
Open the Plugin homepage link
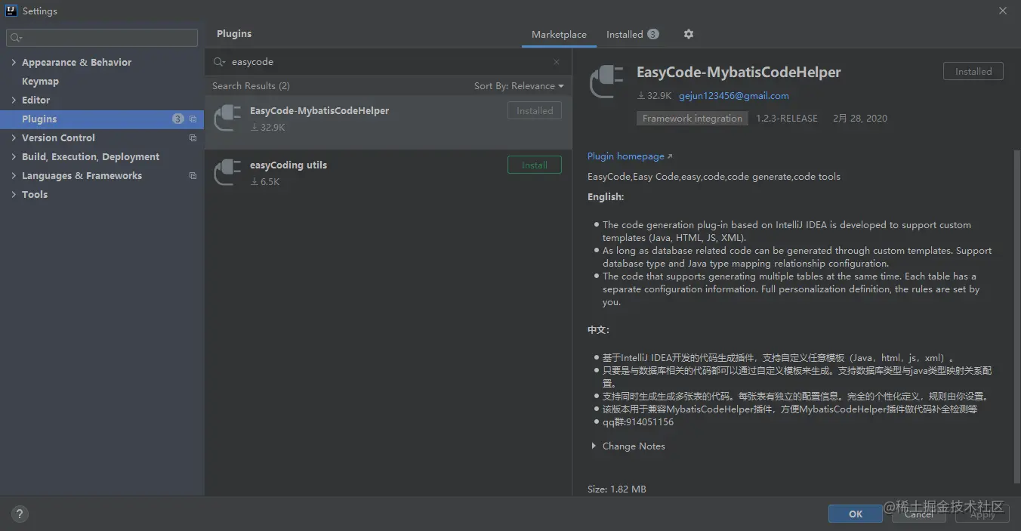click(x=630, y=156)
